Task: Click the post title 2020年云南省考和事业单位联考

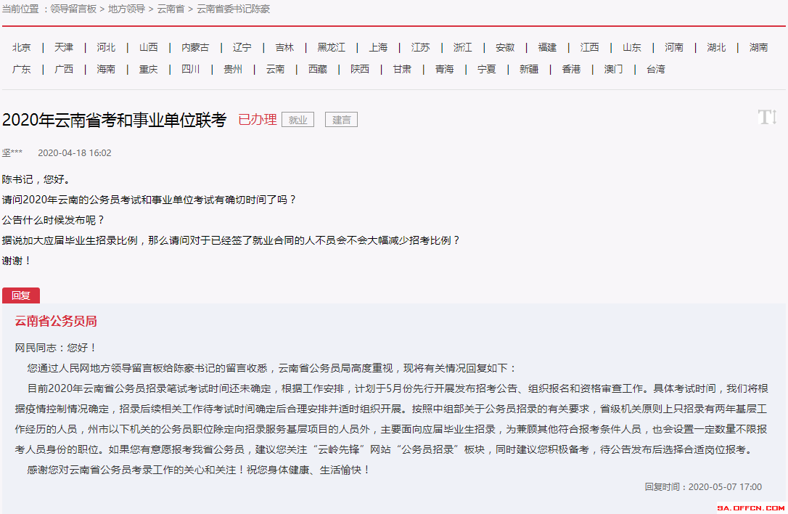Action: coord(114,120)
